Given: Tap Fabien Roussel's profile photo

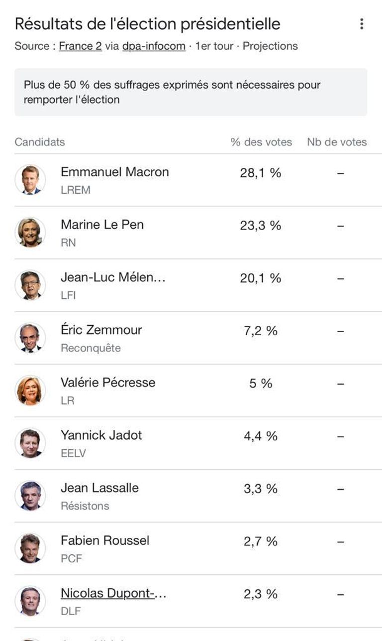Looking at the screenshot, I should click(x=30, y=549).
